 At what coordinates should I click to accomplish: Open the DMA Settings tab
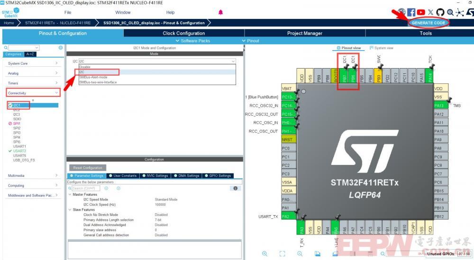click(186, 175)
